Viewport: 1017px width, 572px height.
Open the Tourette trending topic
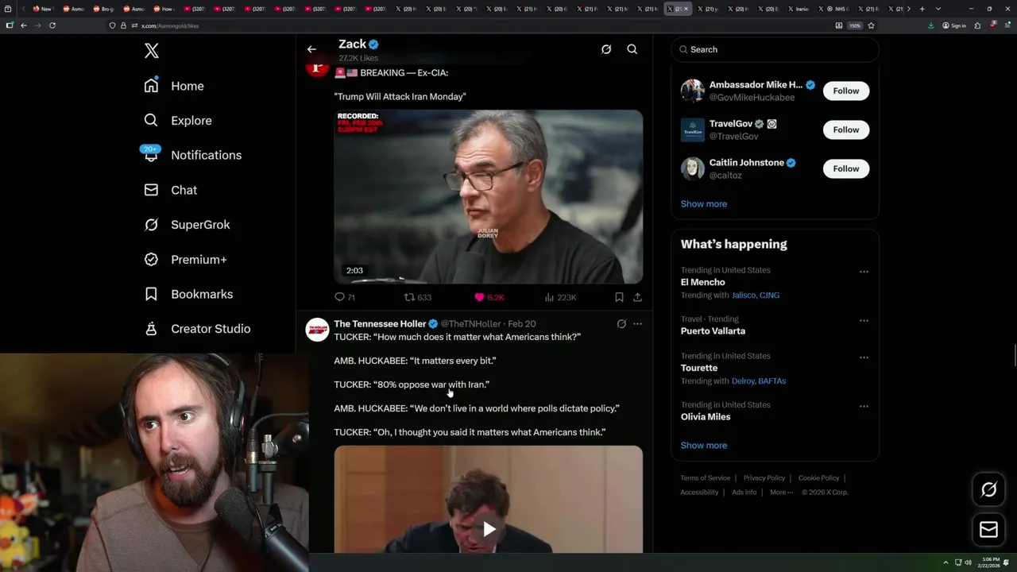[698, 368]
